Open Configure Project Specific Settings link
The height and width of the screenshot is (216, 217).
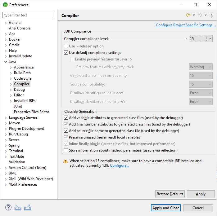click(185, 25)
